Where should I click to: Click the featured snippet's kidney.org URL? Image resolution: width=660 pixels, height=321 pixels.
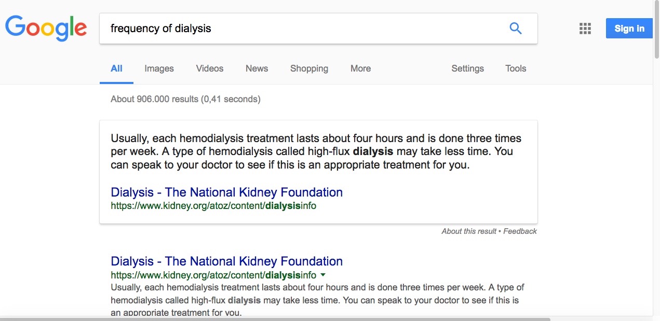pyautogui.click(x=213, y=206)
